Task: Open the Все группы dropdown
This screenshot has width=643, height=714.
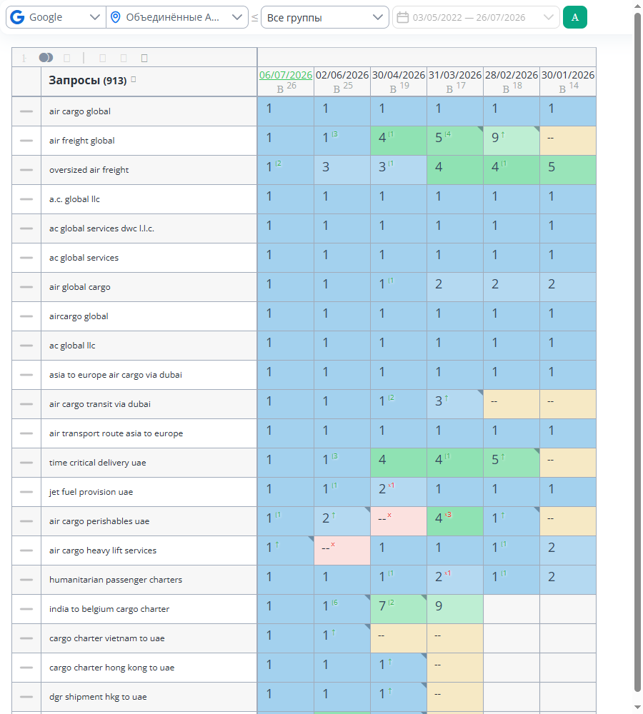Action: click(324, 17)
